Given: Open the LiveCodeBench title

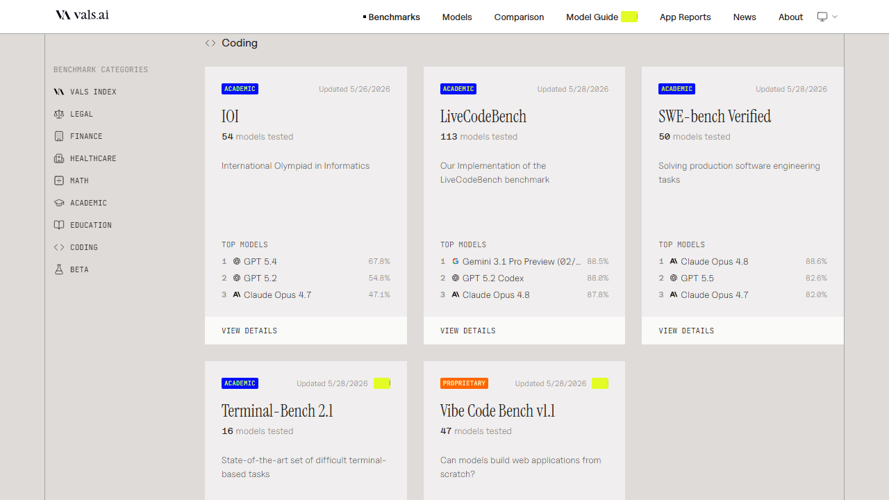Looking at the screenshot, I should pos(483,116).
